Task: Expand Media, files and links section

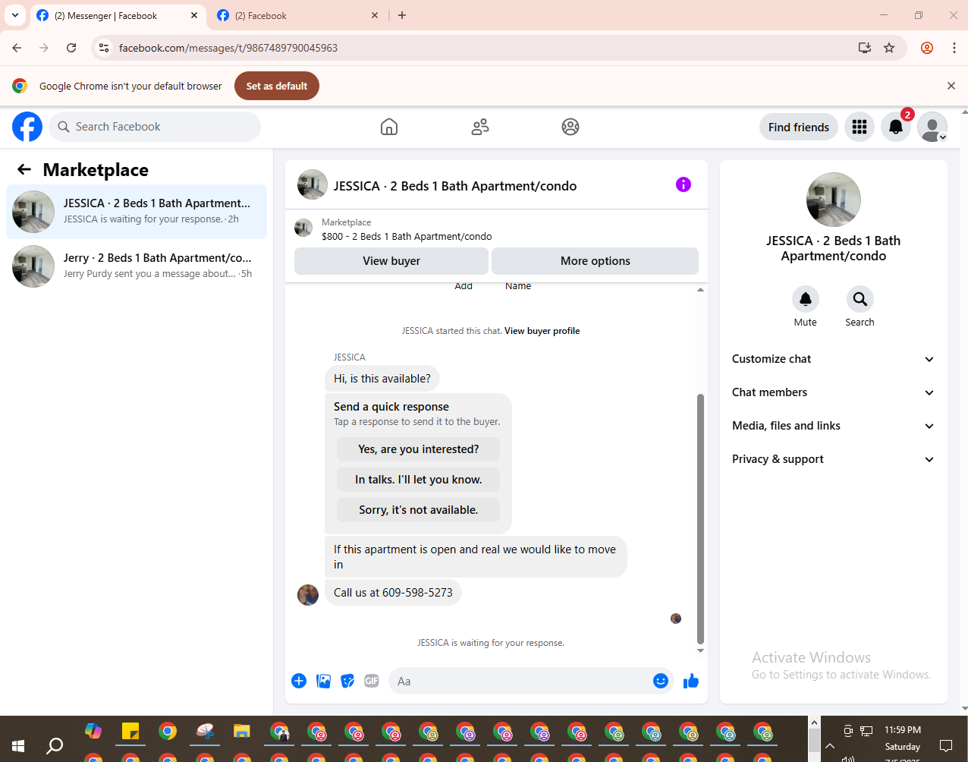Action: 834,426
